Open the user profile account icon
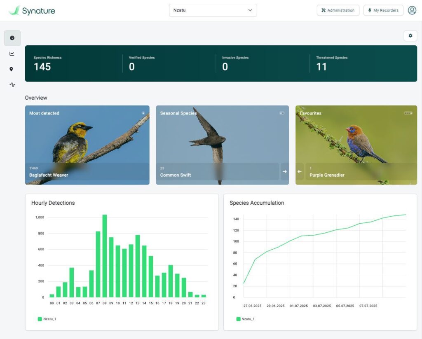The width and height of the screenshot is (422, 339). [412, 11]
